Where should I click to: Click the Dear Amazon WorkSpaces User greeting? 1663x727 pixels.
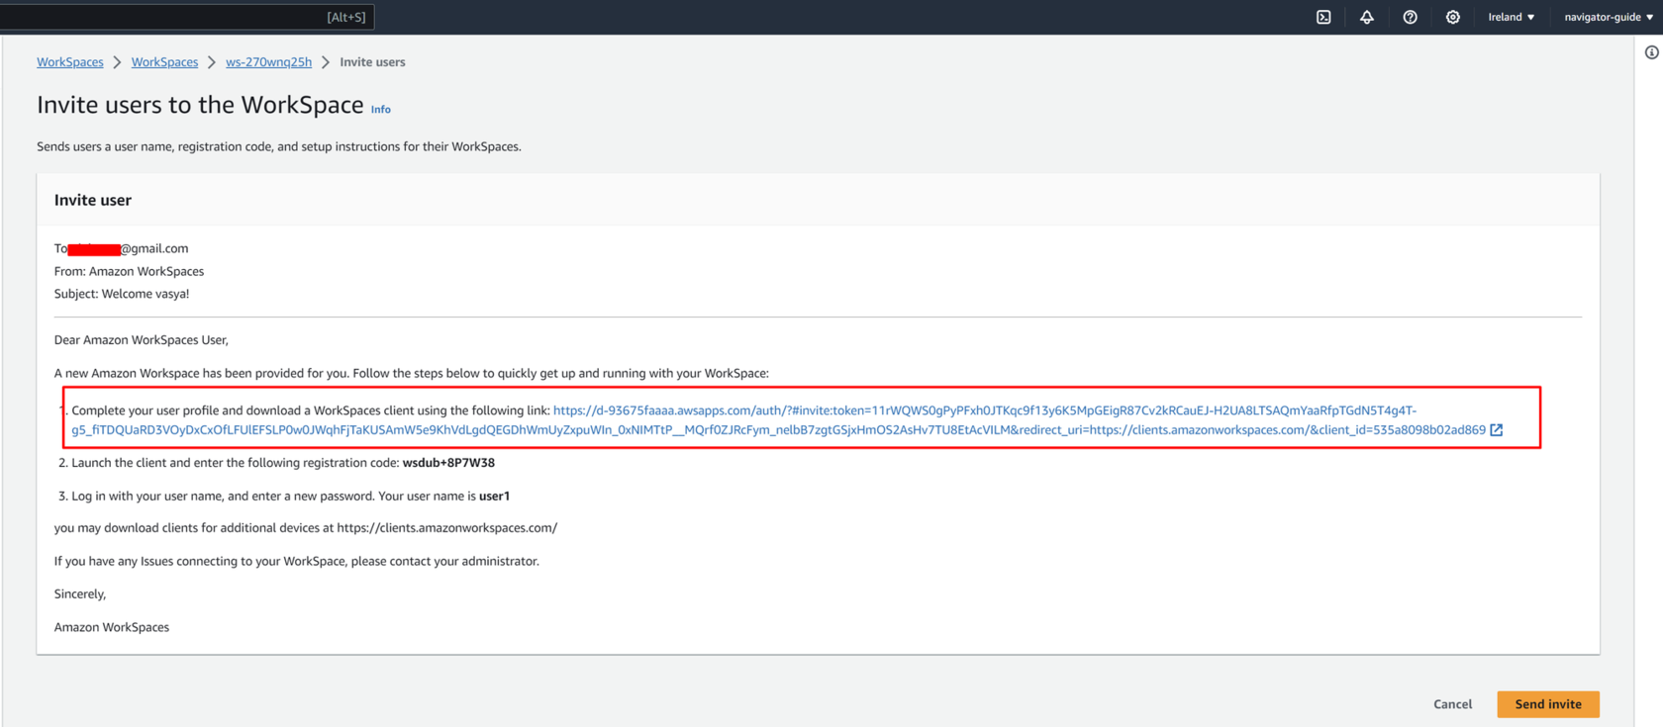(142, 340)
